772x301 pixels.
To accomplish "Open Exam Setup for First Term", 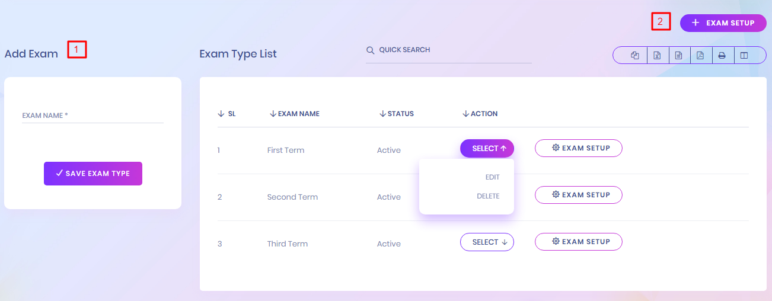I will tap(578, 148).
